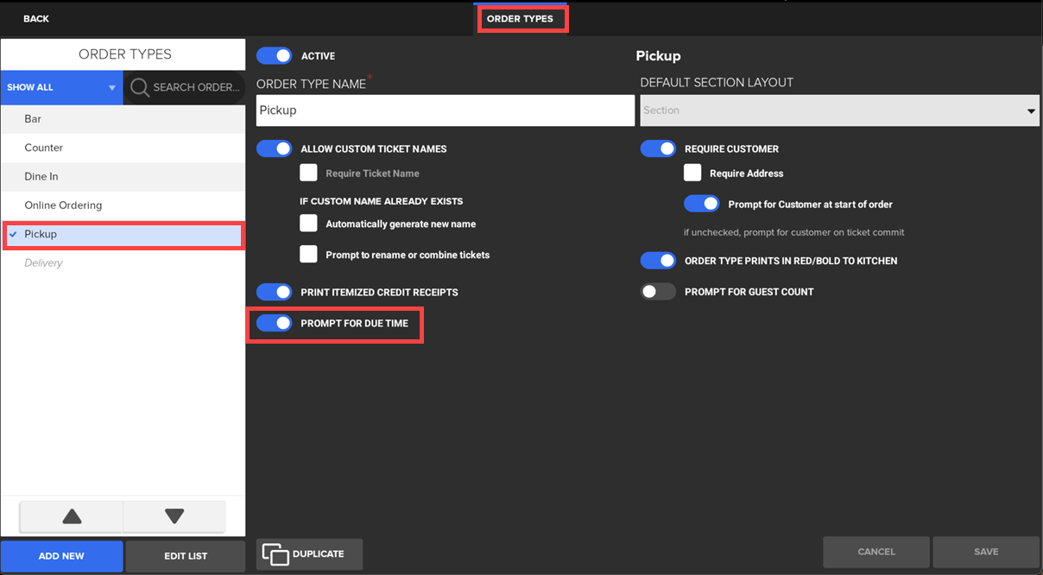Click the Duplicate button with copy icon
This screenshot has width=1043, height=575.
[x=309, y=554]
